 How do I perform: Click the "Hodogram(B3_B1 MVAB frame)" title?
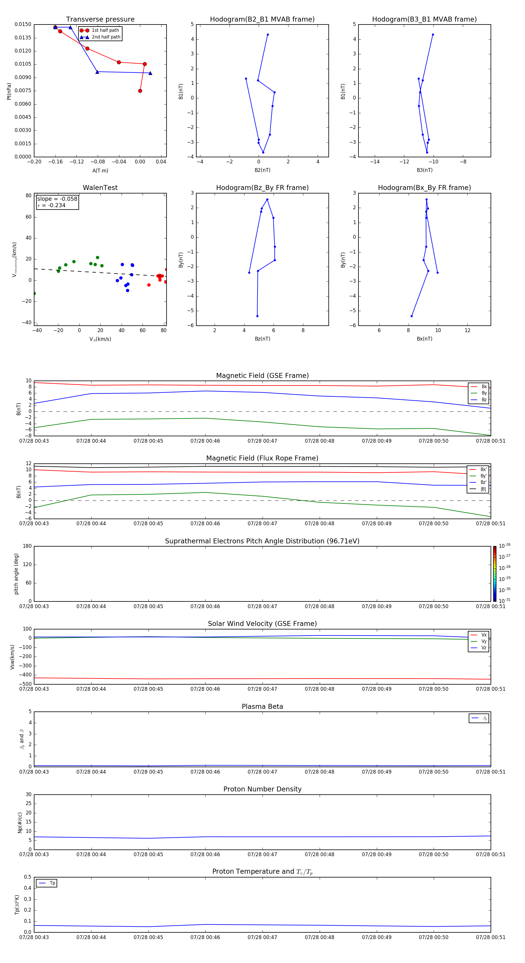coord(424,20)
